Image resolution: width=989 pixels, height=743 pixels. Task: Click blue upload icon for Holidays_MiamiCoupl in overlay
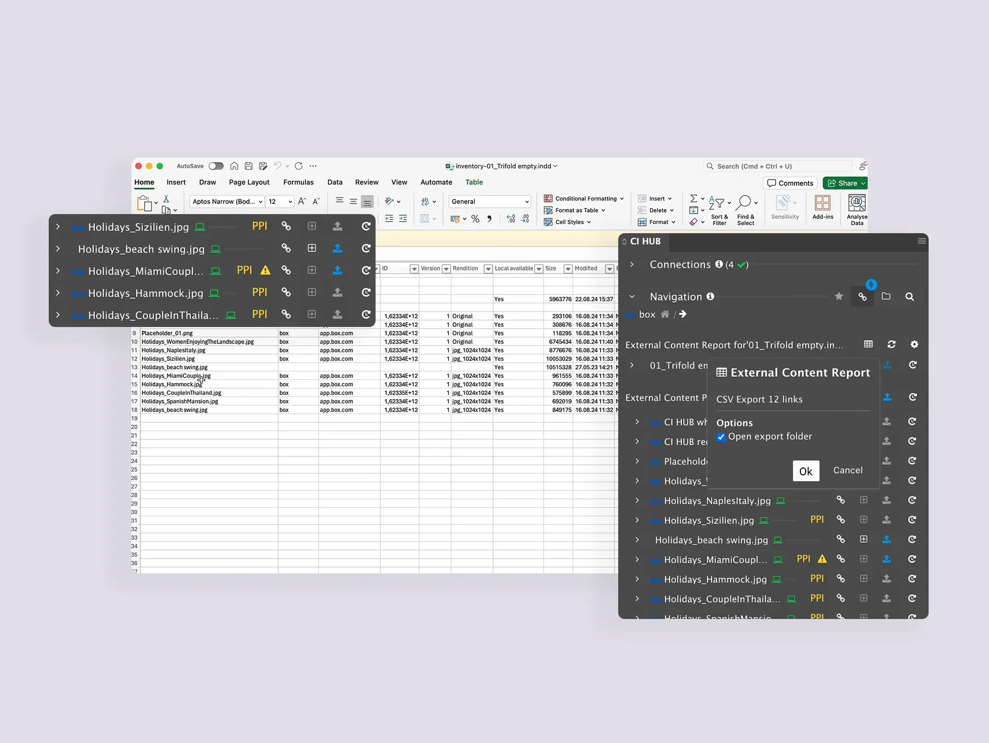pos(337,270)
